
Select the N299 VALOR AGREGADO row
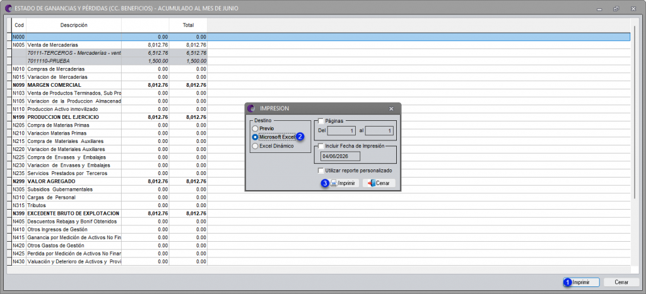(110, 181)
